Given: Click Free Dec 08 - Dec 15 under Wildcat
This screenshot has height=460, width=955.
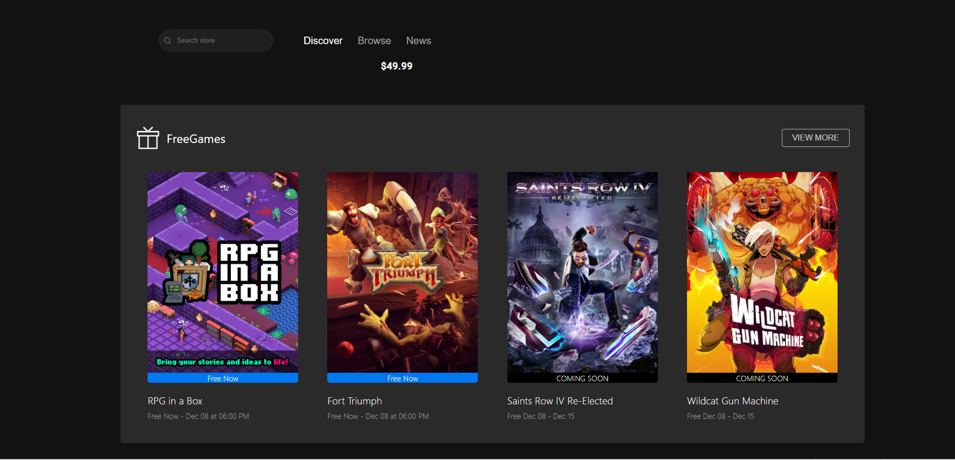Looking at the screenshot, I should click(721, 416).
